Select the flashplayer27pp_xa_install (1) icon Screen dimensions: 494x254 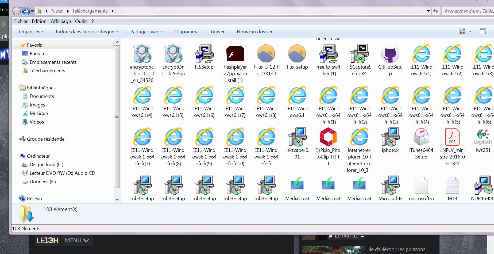click(x=235, y=54)
